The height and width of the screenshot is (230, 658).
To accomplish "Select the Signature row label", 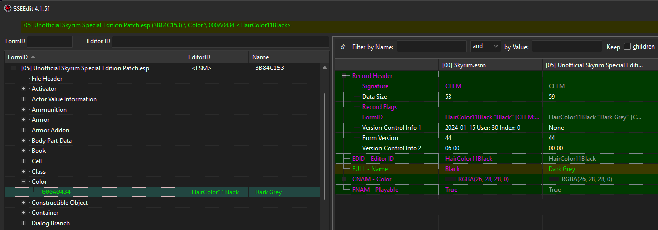I will coord(375,86).
